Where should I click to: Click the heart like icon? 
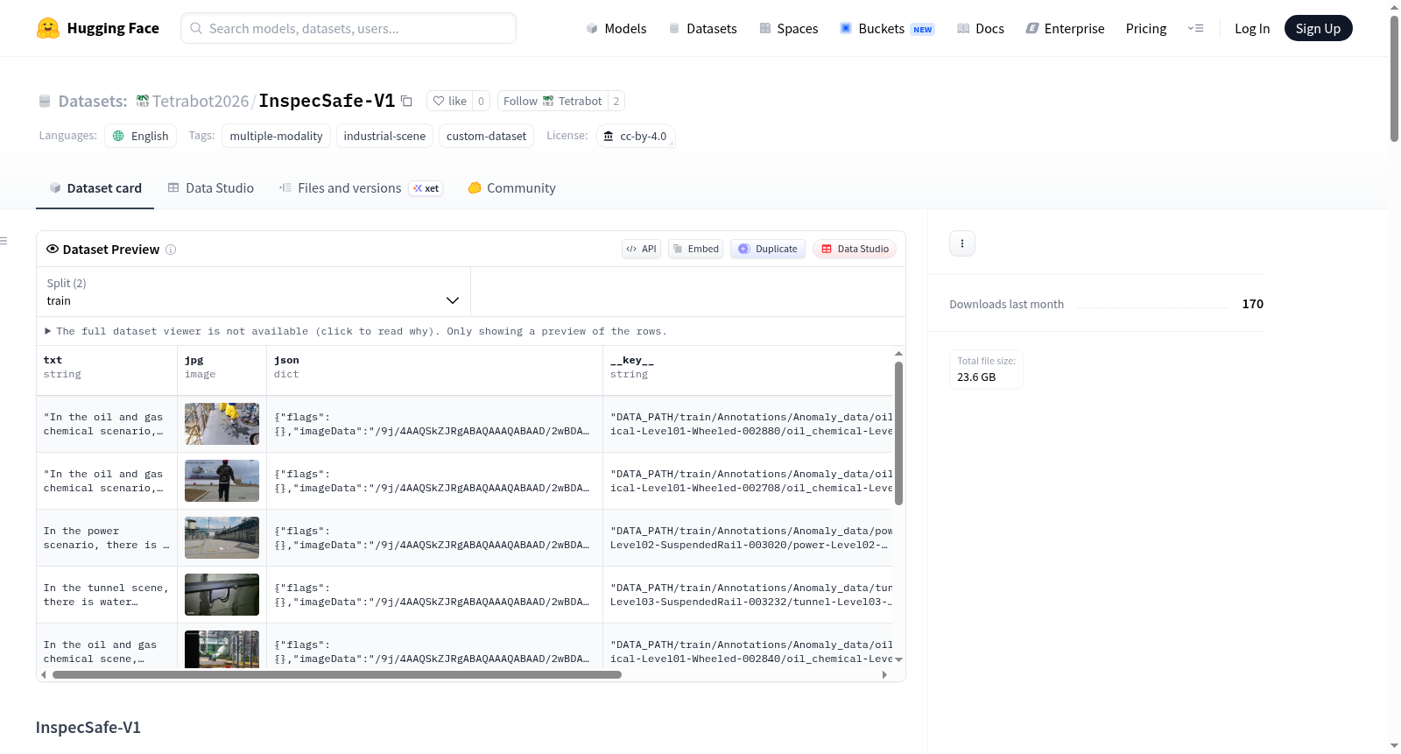click(x=439, y=101)
